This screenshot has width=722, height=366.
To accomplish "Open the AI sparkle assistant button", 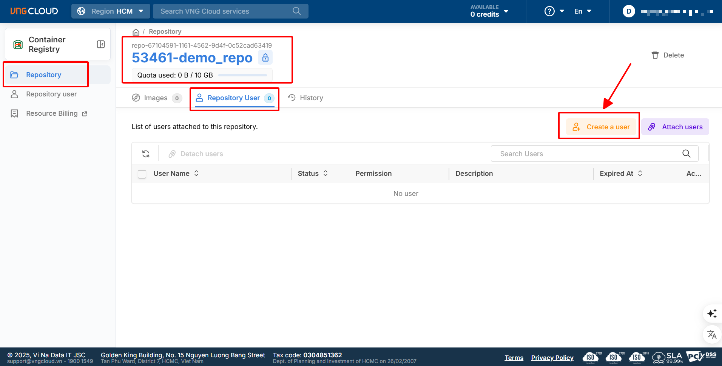I will 712,313.
